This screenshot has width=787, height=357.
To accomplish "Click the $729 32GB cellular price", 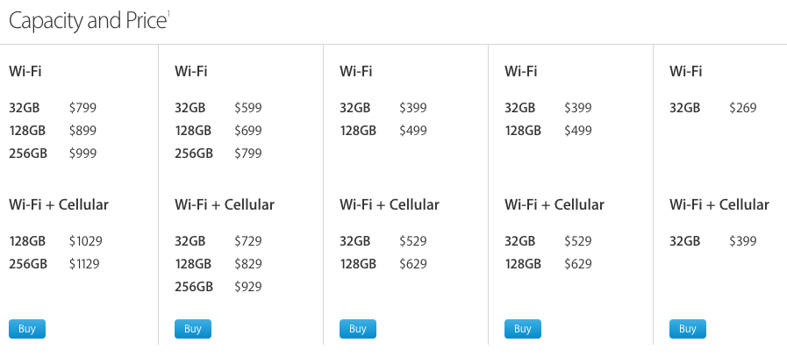I will 247,241.
